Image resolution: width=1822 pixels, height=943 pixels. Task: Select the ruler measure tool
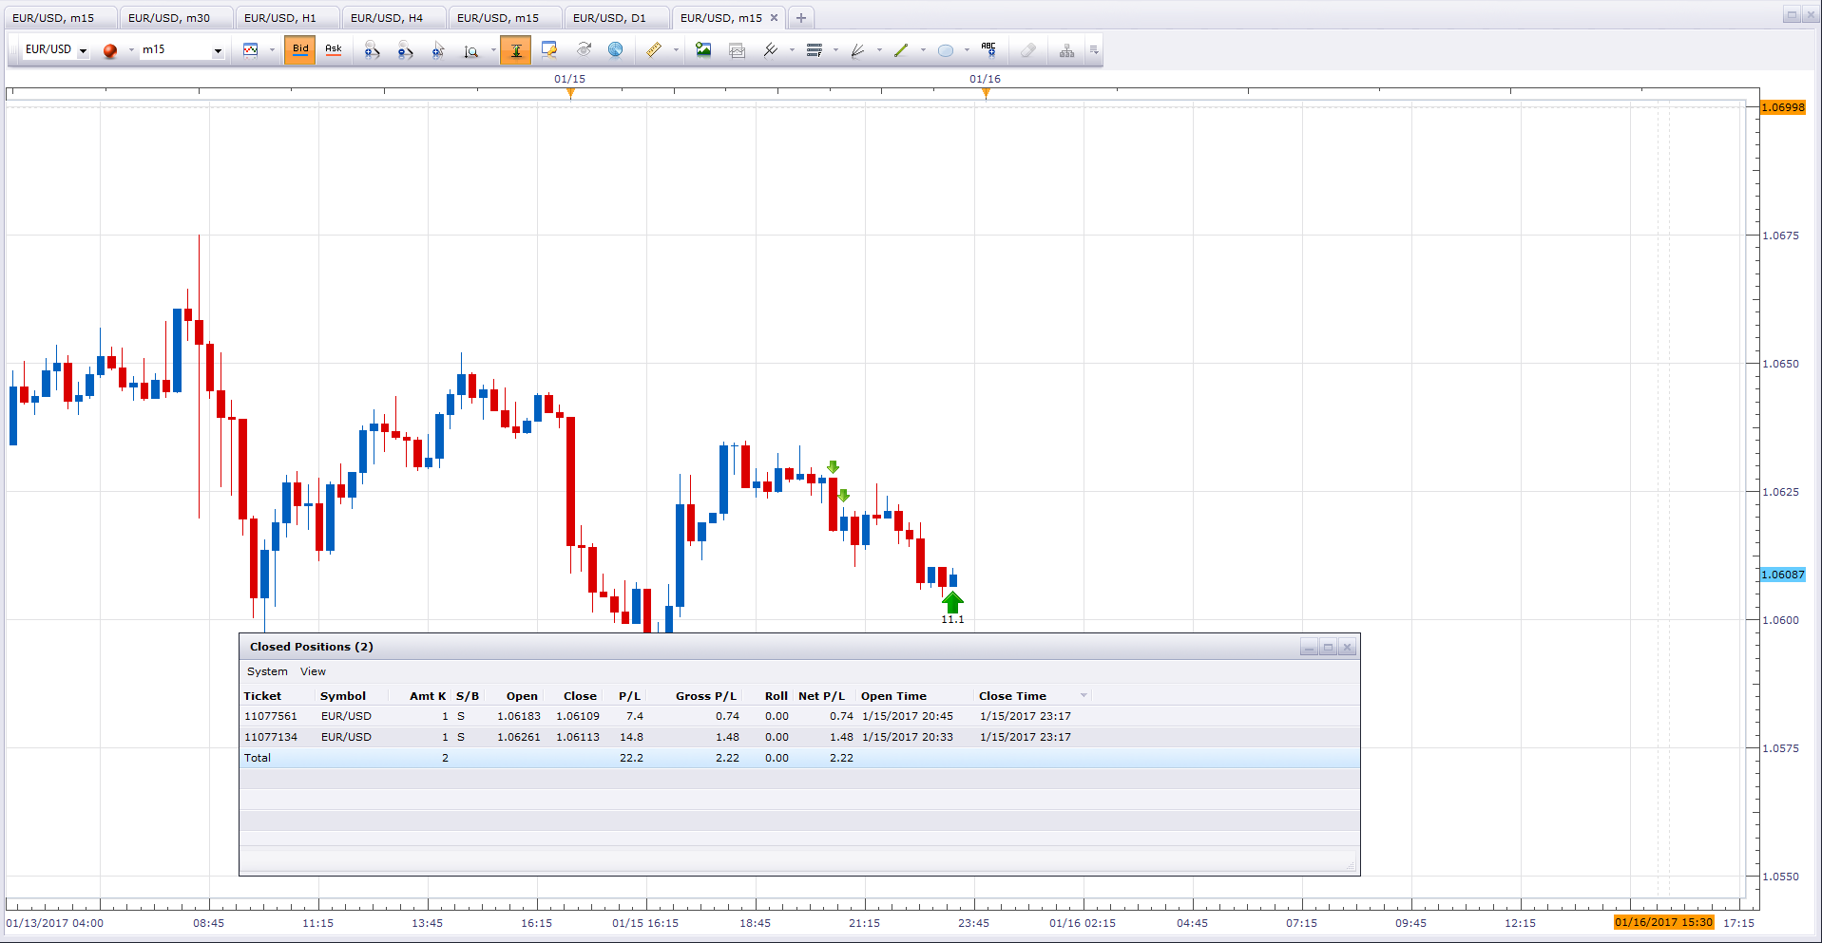(x=654, y=50)
